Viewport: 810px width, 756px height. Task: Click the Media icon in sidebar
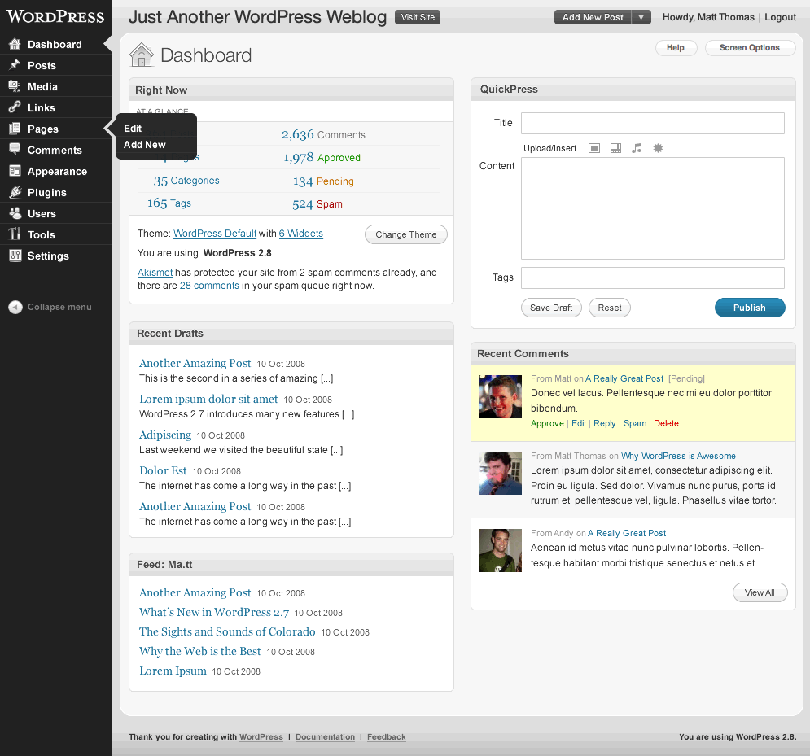tap(15, 86)
